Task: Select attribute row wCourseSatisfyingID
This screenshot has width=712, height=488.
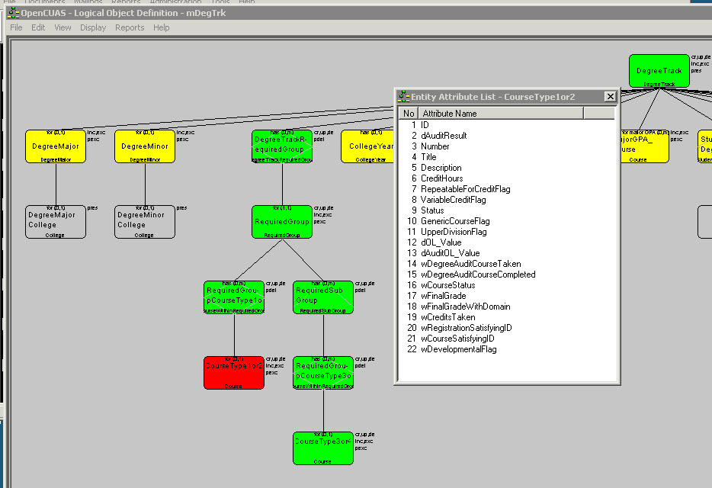Action: pyautogui.click(x=507, y=339)
